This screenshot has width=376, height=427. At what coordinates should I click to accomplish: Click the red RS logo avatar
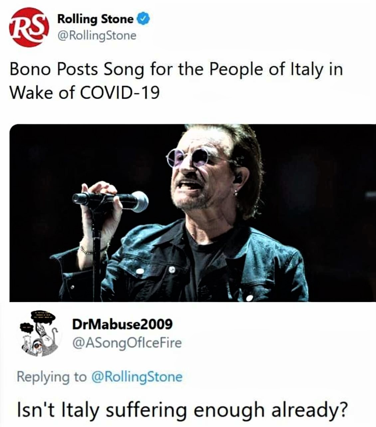tap(29, 27)
